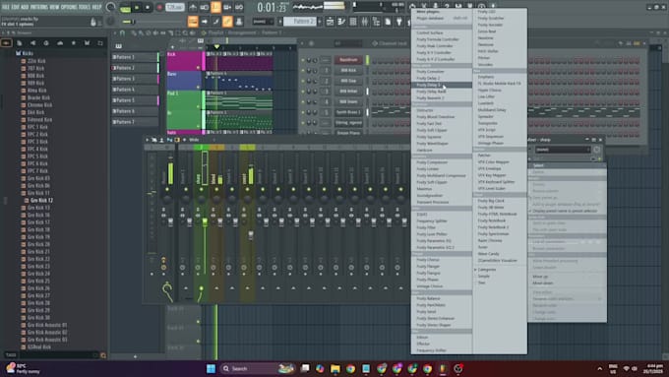Viewport: 669px width, 377px height.
Task: Select the Bass track header in playlist
Action: click(184, 81)
